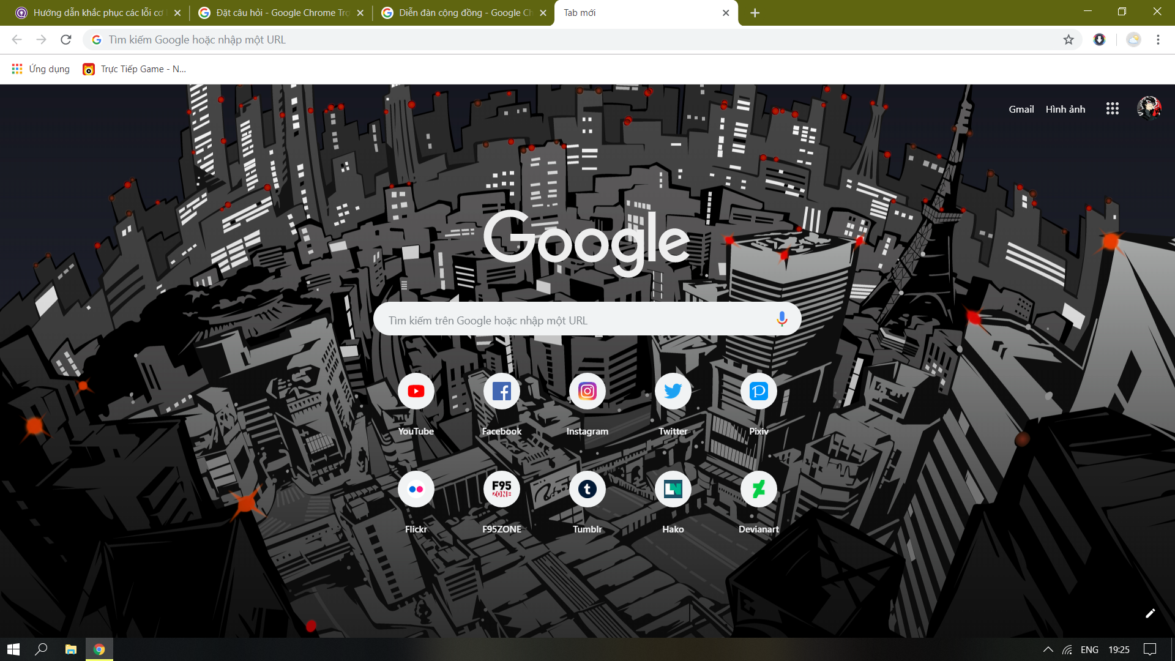The width and height of the screenshot is (1175, 661).
Task: Open a new tab with the plus button
Action: pos(755,13)
